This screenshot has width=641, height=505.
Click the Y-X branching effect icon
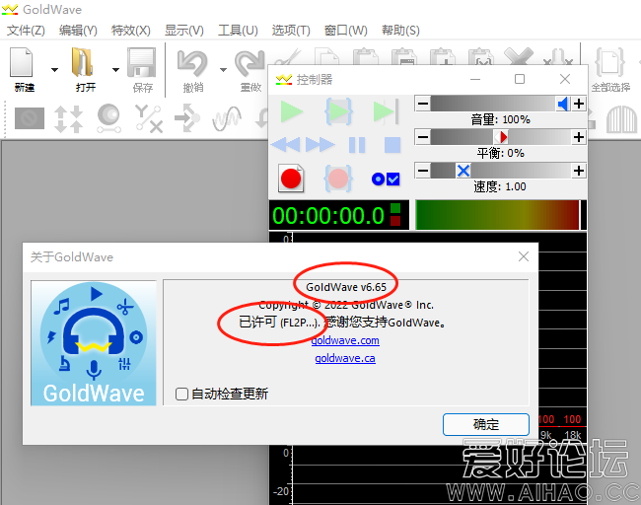tap(149, 119)
